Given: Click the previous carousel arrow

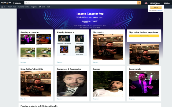Looking at the screenshot, I should [x=20, y=19].
